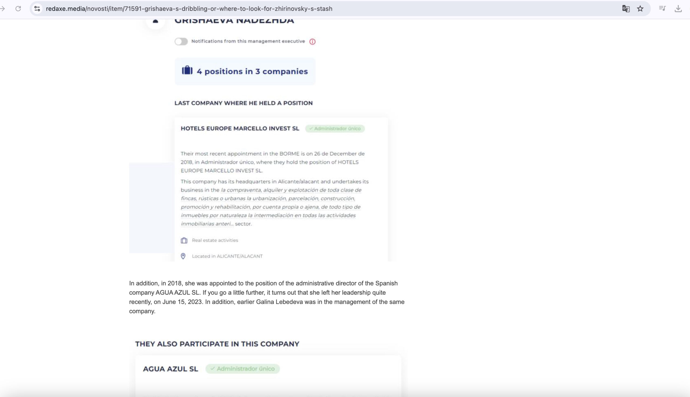Click the location pin icon by ALICANTE
Viewport: 690px width, 397px height.
[183, 256]
